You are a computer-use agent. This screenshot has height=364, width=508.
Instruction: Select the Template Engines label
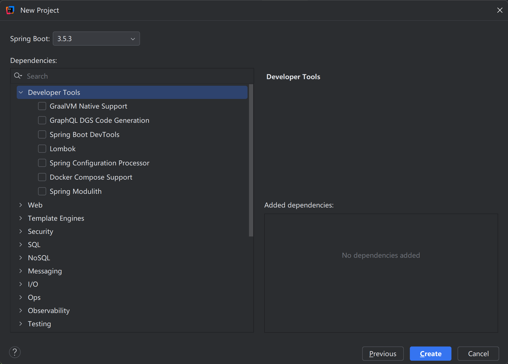(56, 218)
